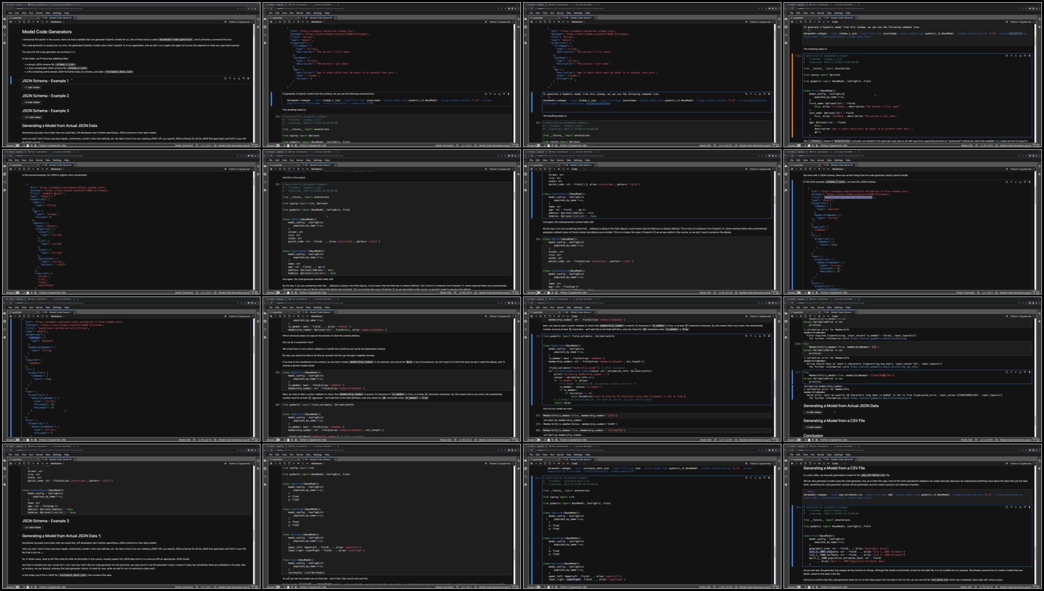Open the string_too_short pydantic errors link
1044x591 pixels.
(884, 367)
